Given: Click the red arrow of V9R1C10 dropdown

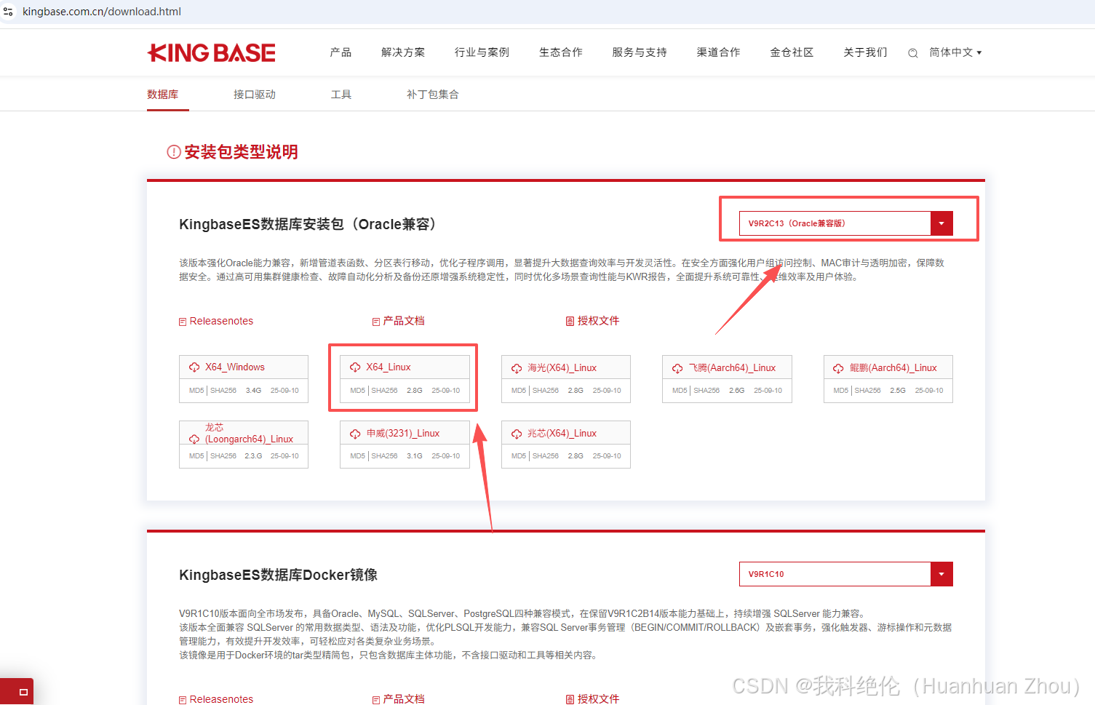Looking at the screenshot, I should (x=941, y=574).
